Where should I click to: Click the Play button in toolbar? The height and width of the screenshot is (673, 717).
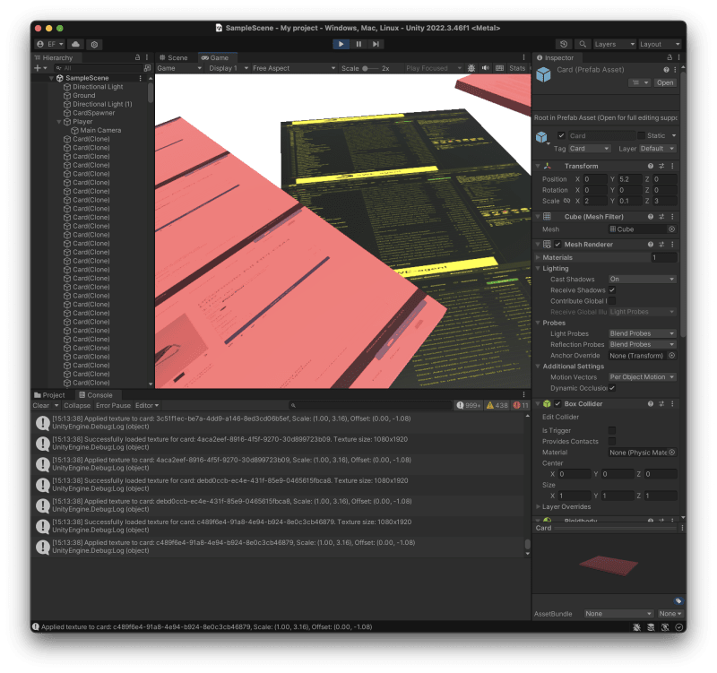pos(341,44)
